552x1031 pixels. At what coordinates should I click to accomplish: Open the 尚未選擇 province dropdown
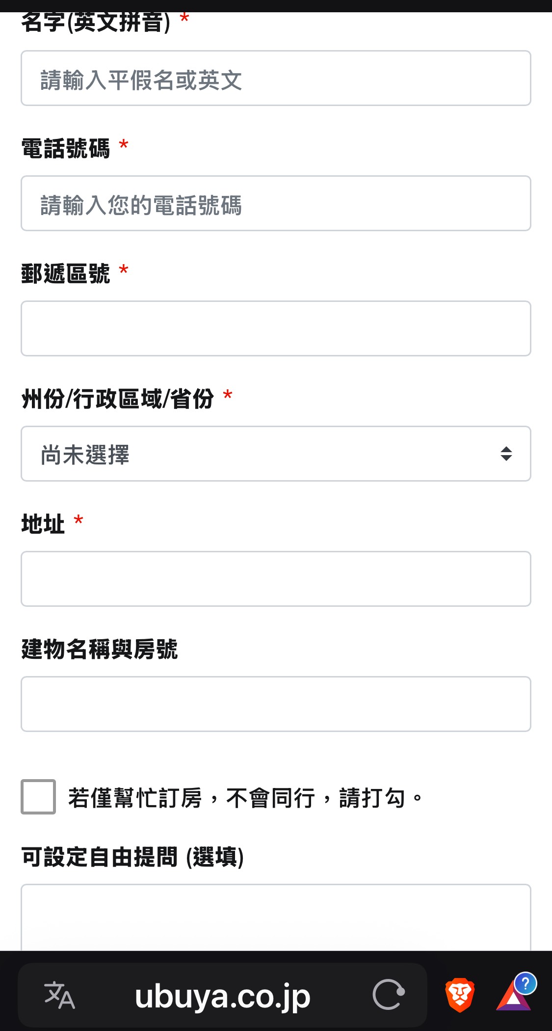coord(265,454)
